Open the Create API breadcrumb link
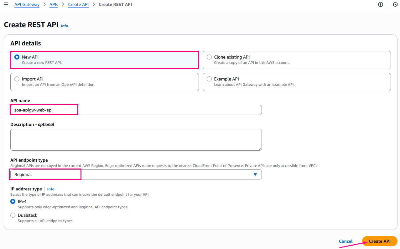This screenshot has height=249, width=400. (78, 5)
